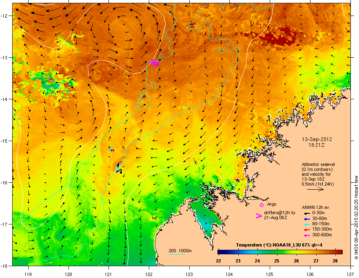The image size is (359, 278).
Task: Click the date text 13-Sep-2012
Action: tap(317, 139)
